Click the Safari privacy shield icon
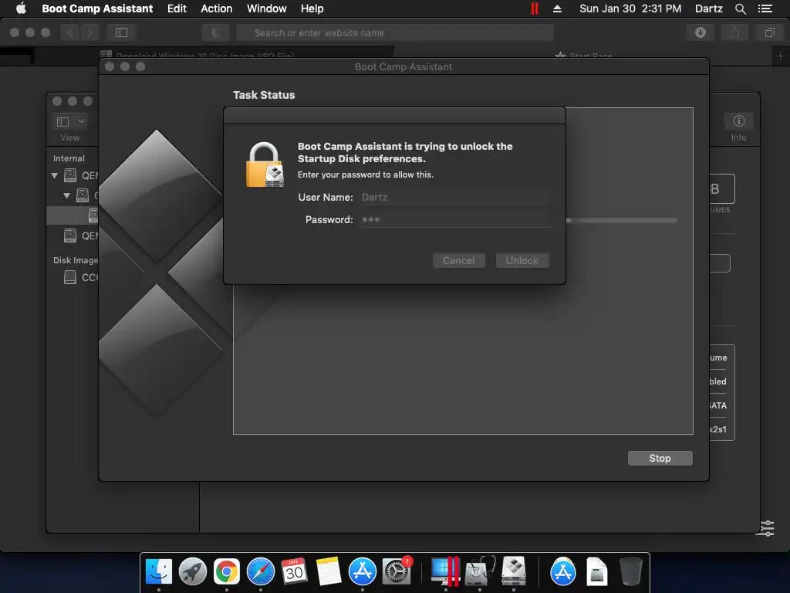 point(216,32)
